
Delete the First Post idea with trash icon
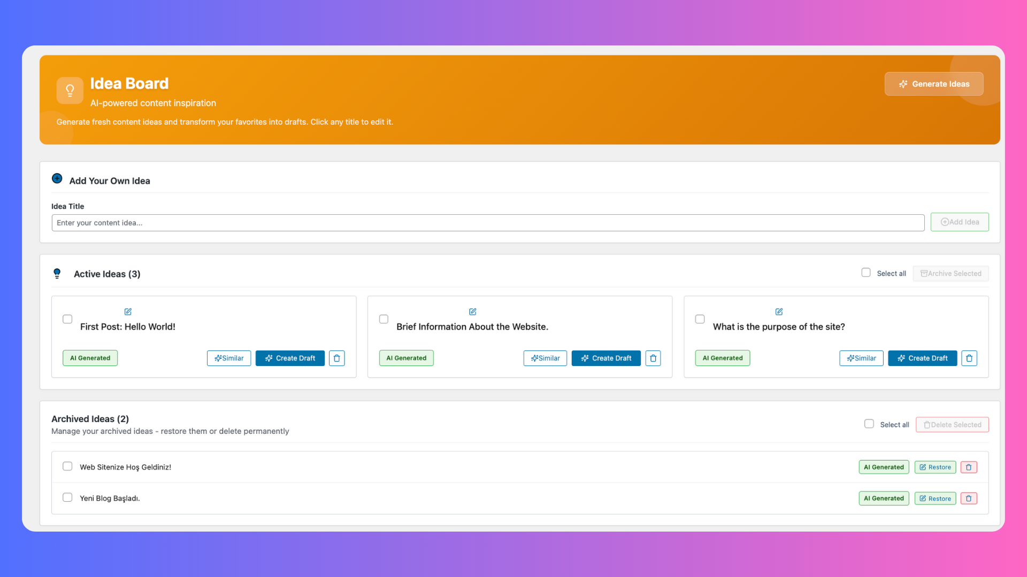(336, 358)
